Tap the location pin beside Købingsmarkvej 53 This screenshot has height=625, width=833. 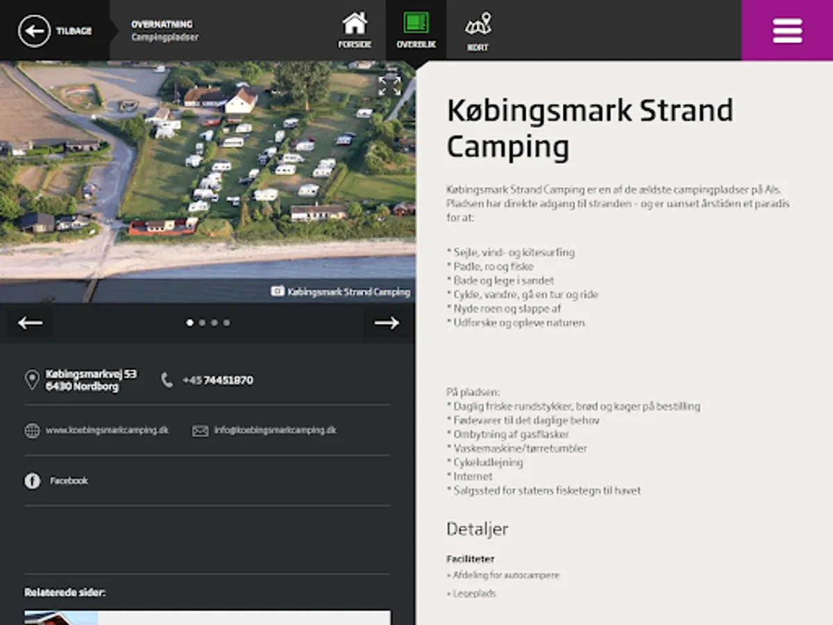(x=31, y=378)
